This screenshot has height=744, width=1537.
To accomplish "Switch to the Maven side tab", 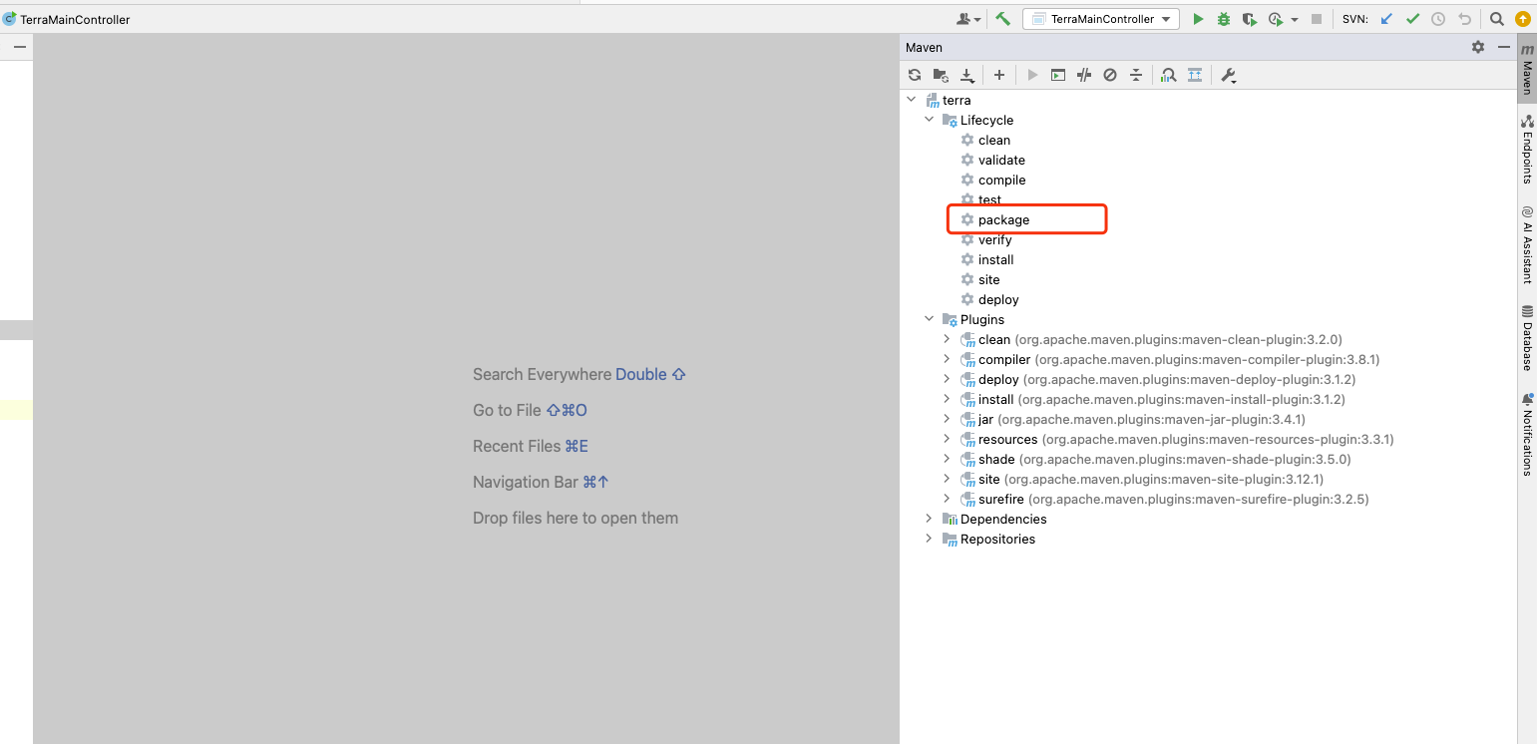I will (1527, 68).
